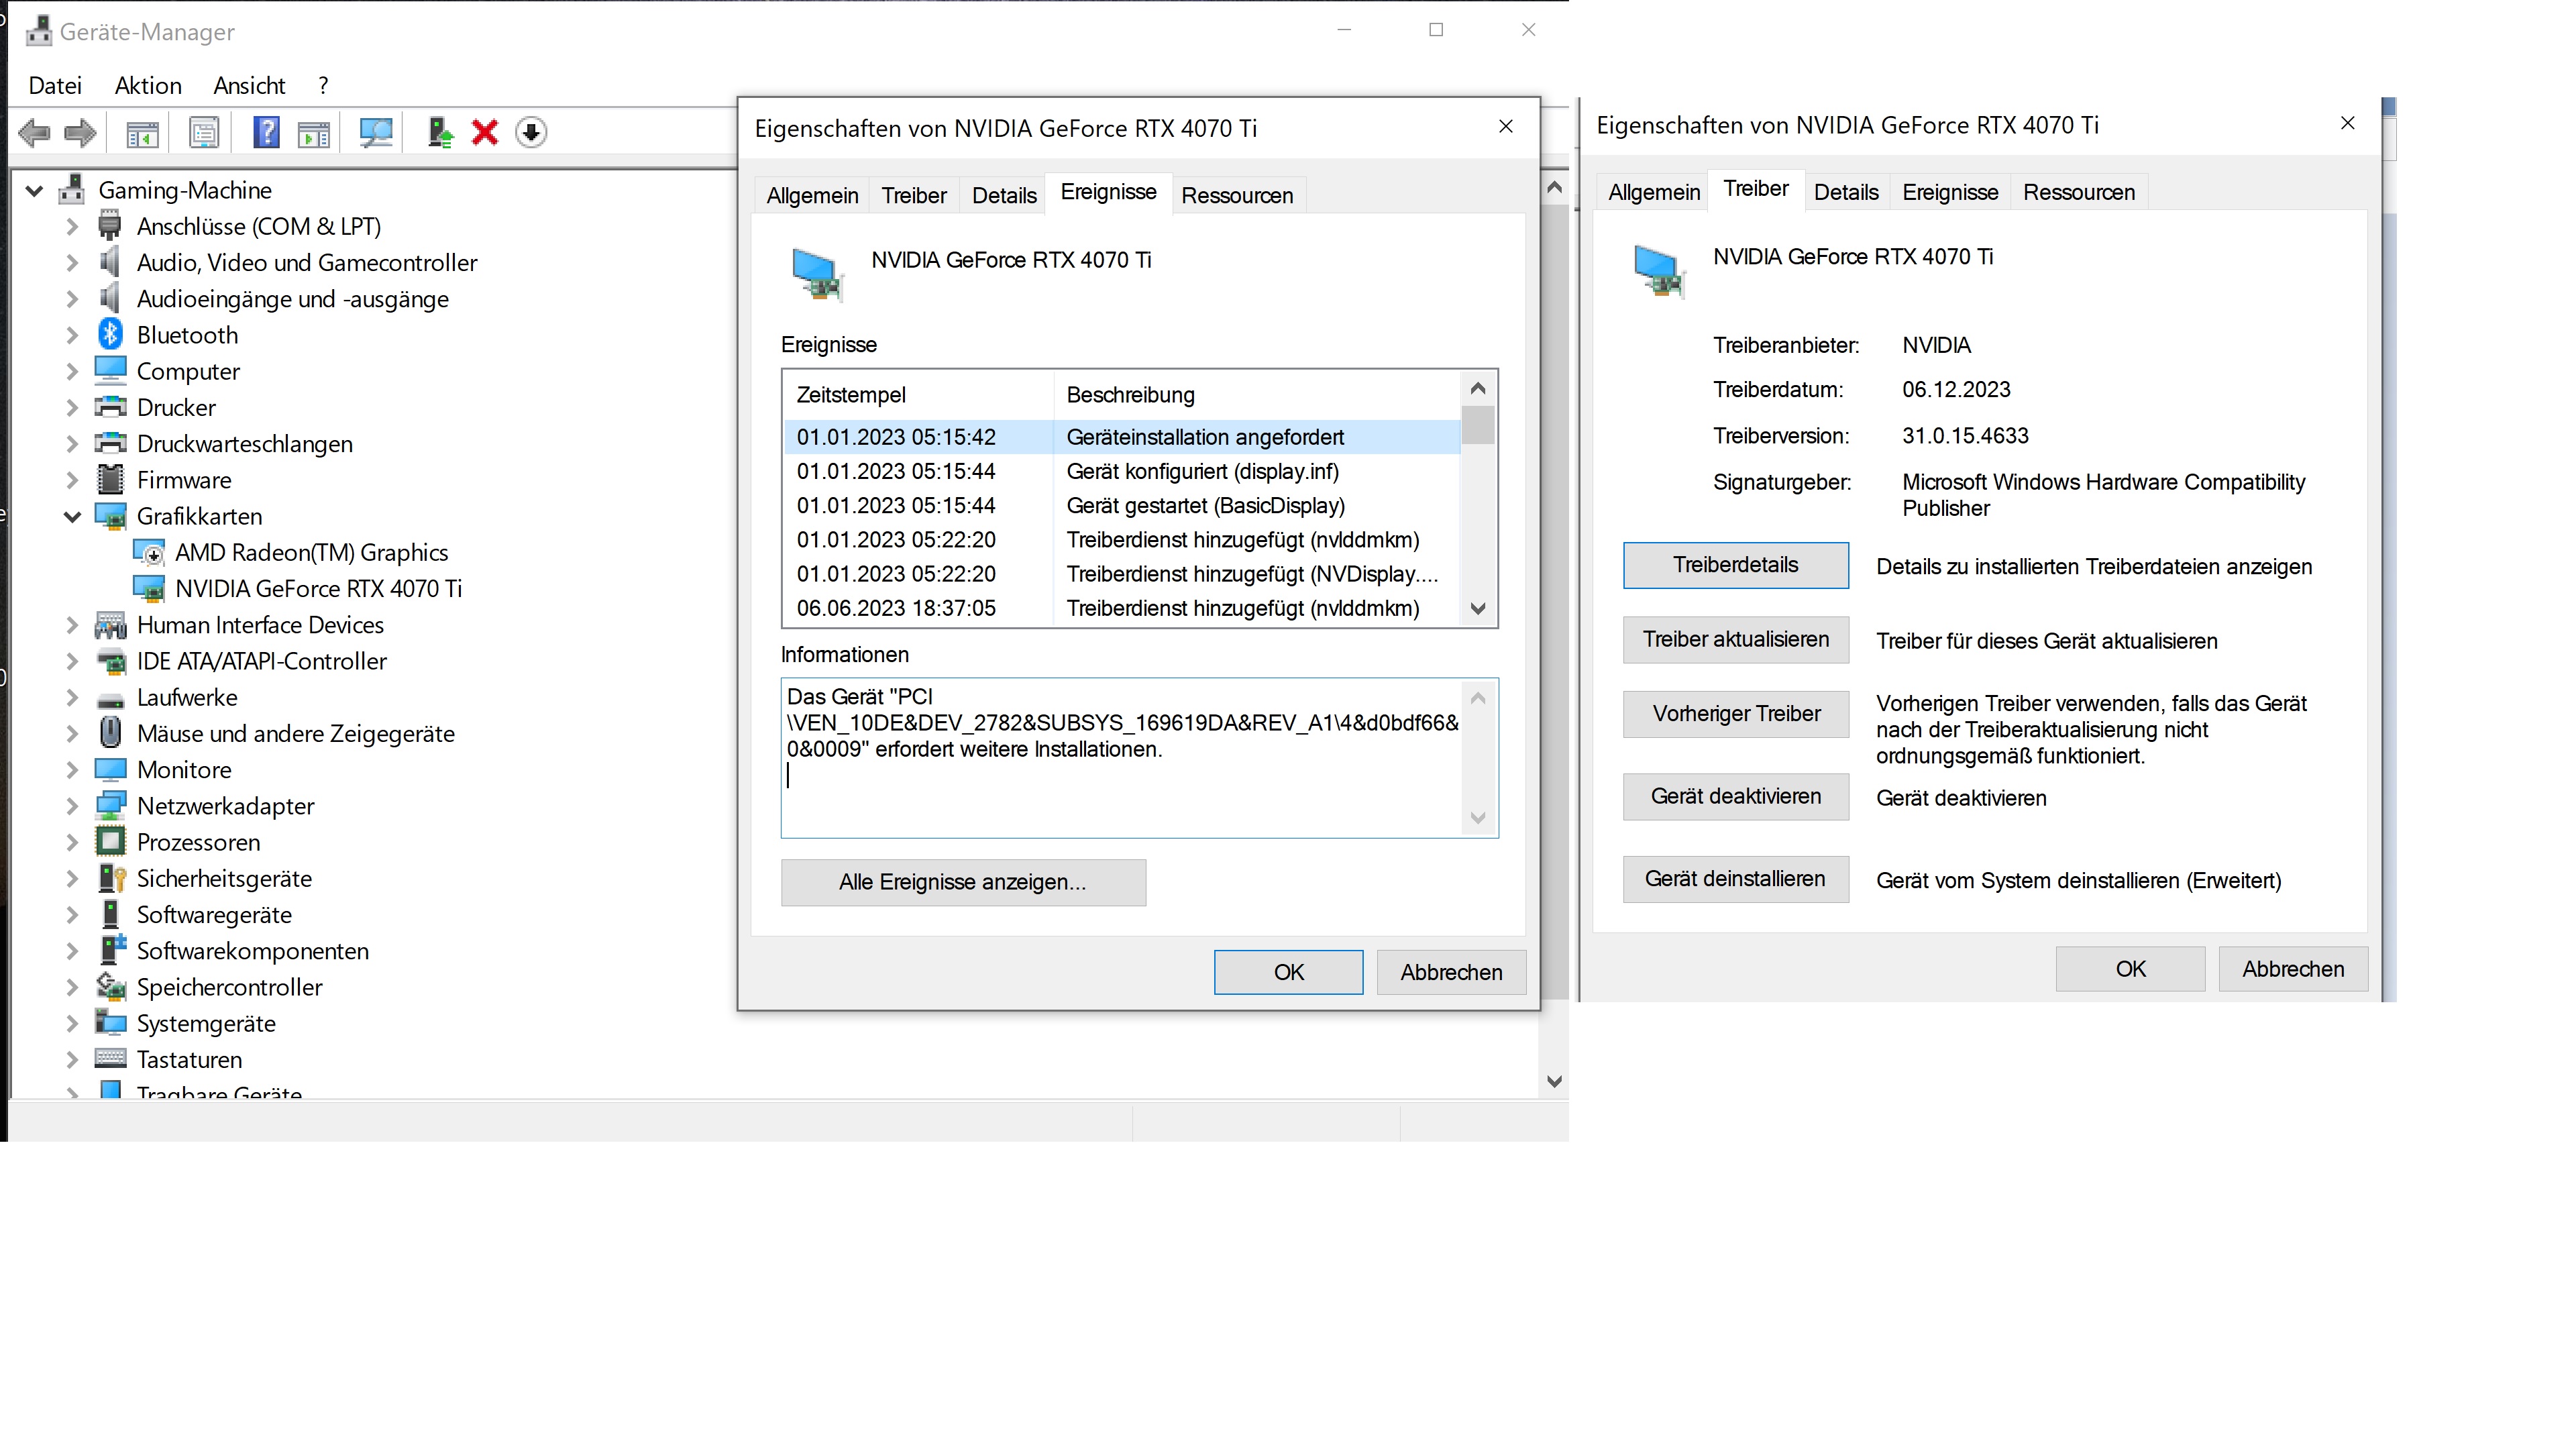Expand the Netzwerkadapter category
The height and width of the screenshot is (1449, 2576).
pos(72,806)
